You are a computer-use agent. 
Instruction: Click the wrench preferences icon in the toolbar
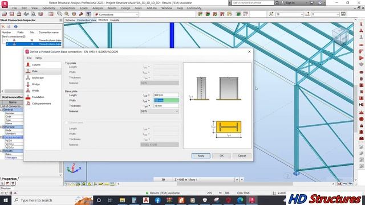pos(81,14)
